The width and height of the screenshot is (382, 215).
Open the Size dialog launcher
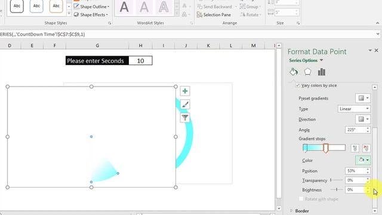click(298, 23)
